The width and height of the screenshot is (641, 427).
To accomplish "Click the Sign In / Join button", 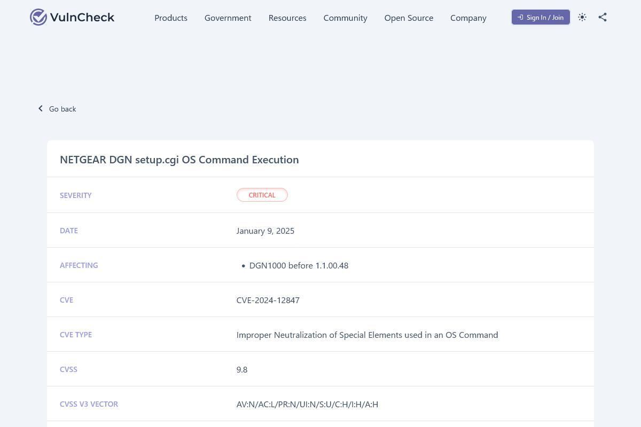I will [541, 17].
